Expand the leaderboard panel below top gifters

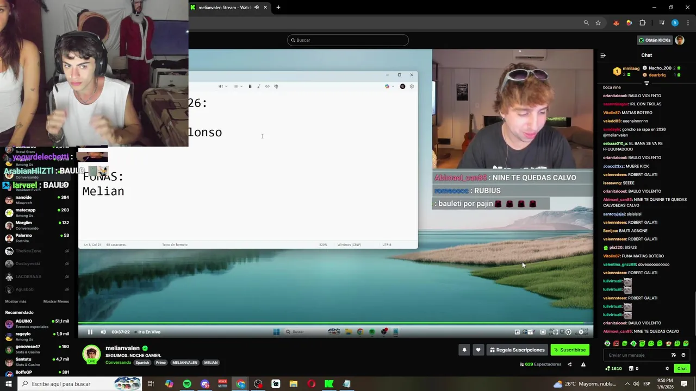point(647,84)
